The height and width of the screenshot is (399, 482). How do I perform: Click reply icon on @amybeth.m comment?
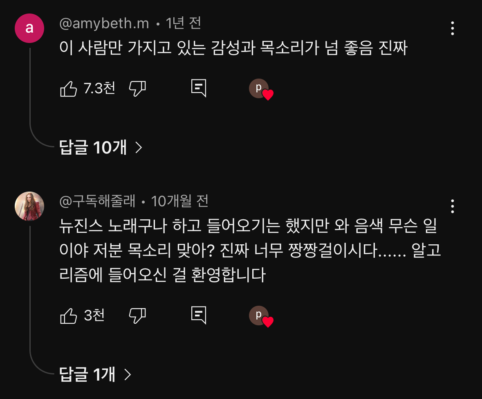199,88
